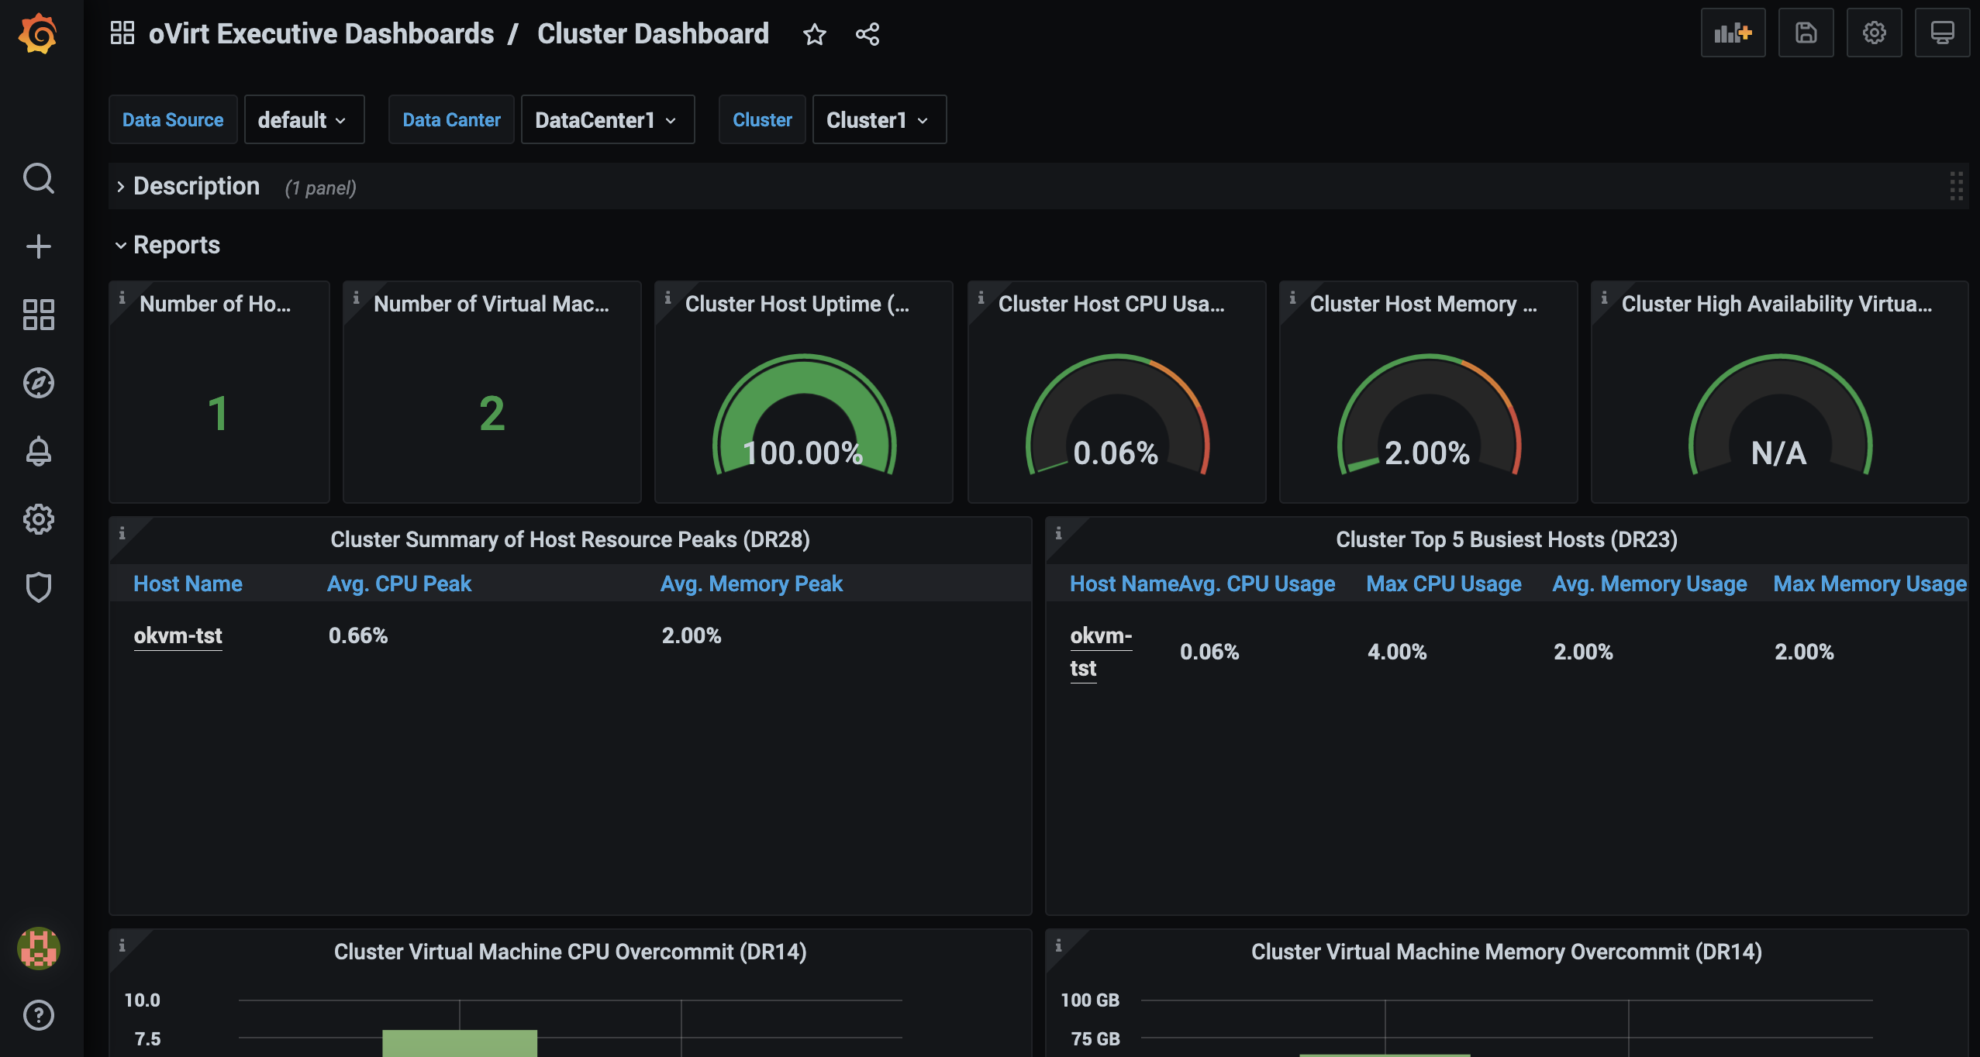Sort by Avg. Memory Usage column
The image size is (1980, 1057).
(x=1649, y=584)
